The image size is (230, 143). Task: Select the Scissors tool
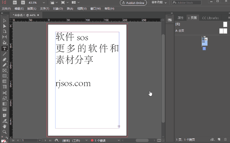5,93
